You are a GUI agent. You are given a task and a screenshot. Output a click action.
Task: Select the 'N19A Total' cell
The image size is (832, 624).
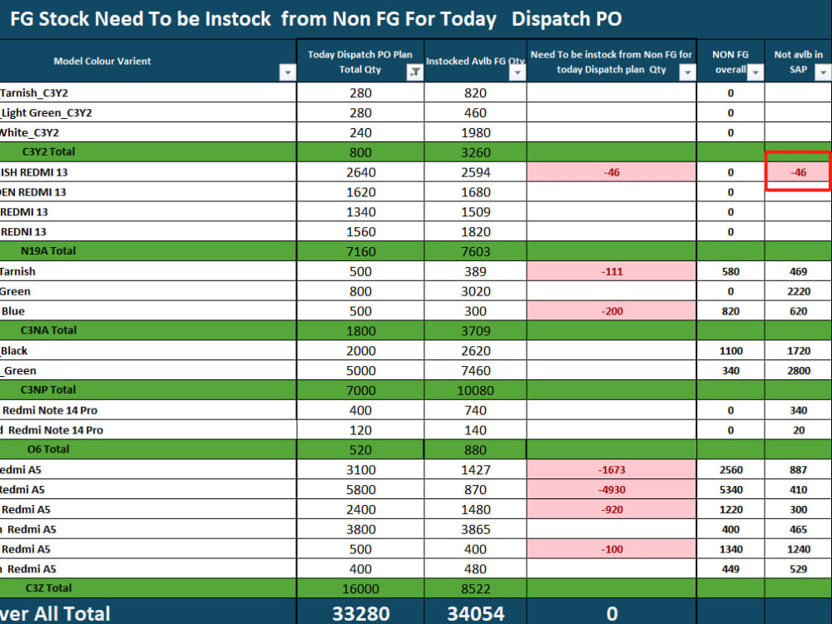click(147, 251)
